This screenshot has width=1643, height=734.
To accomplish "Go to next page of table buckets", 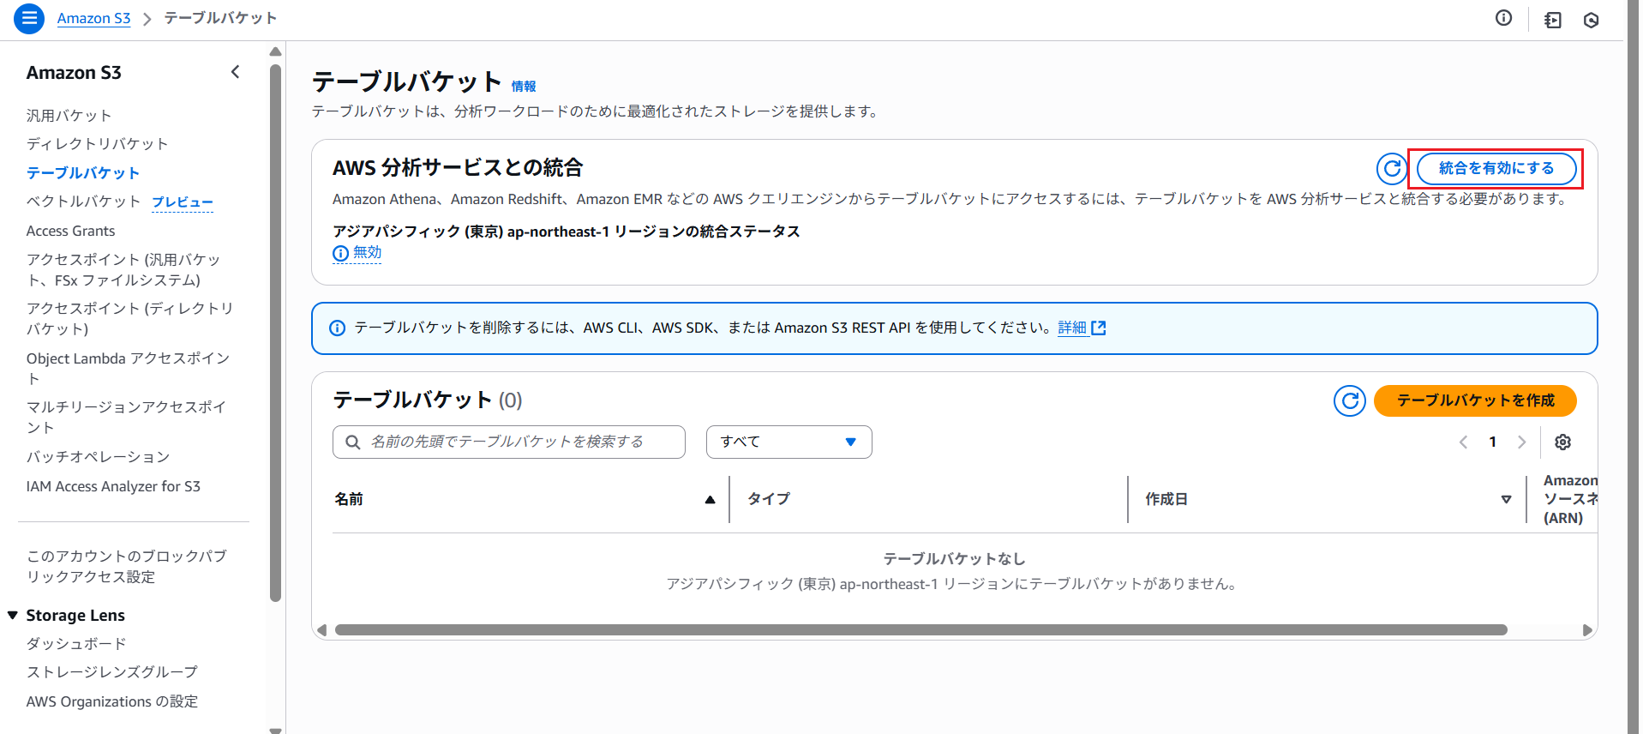I will (x=1522, y=442).
